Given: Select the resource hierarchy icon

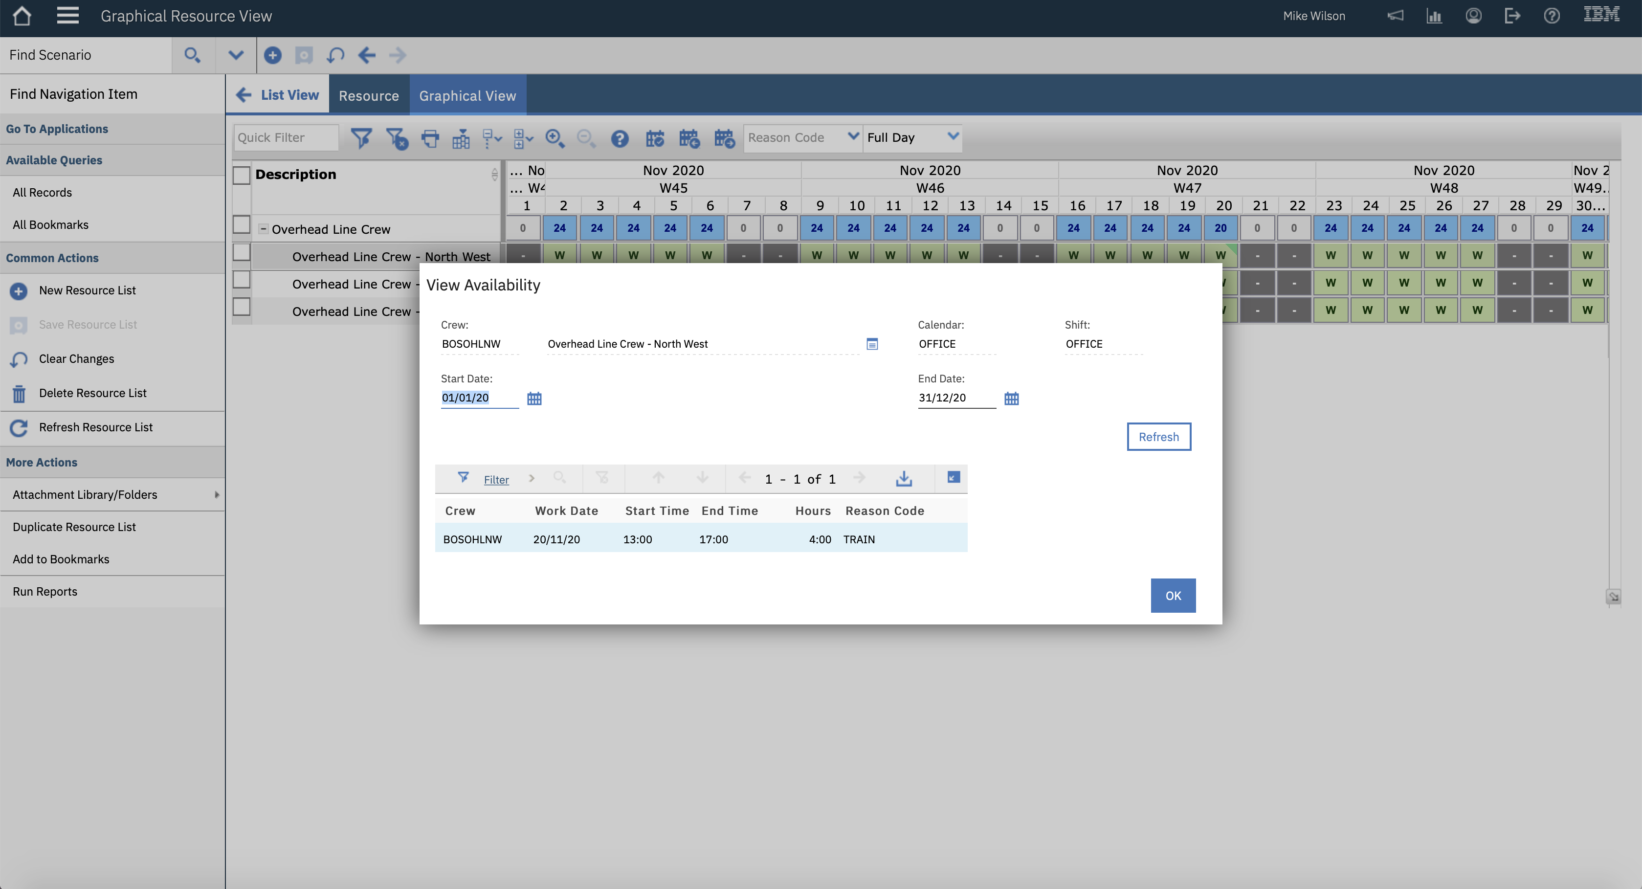Looking at the screenshot, I should (x=461, y=137).
